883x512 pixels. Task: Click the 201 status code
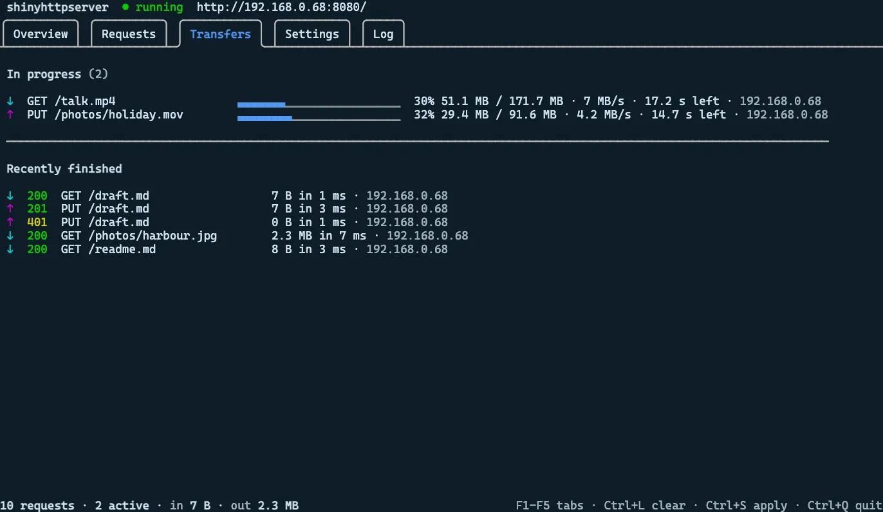pos(37,209)
